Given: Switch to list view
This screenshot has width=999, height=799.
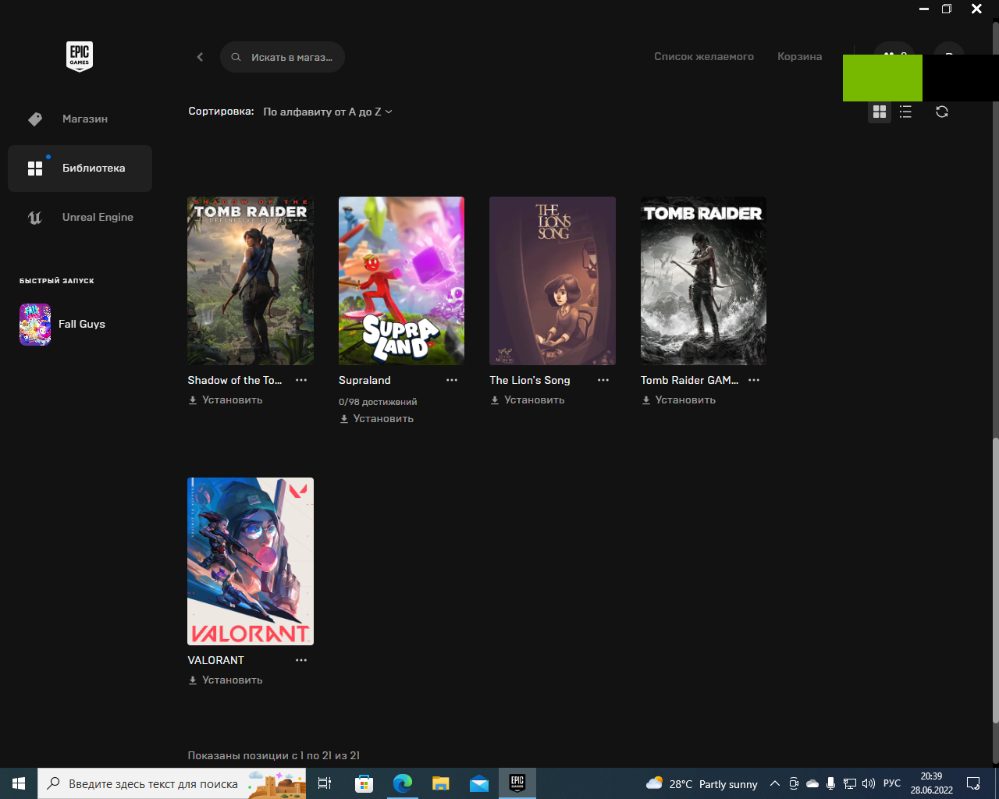Looking at the screenshot, I should click(905, 112).
